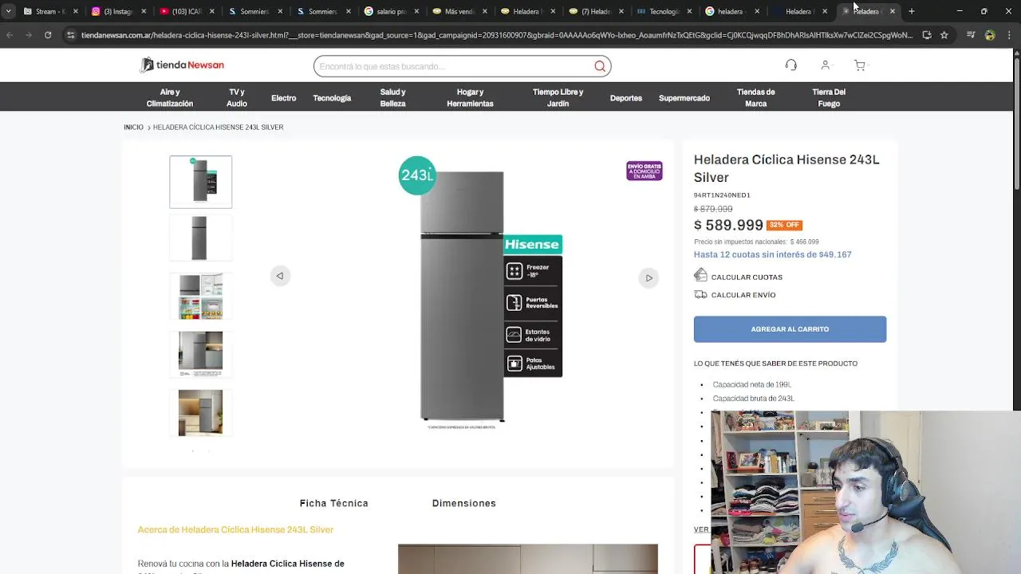This screenshot has height=574, width=1021.
Task: Click the page vertical scrollbar
Action: 1016,120
